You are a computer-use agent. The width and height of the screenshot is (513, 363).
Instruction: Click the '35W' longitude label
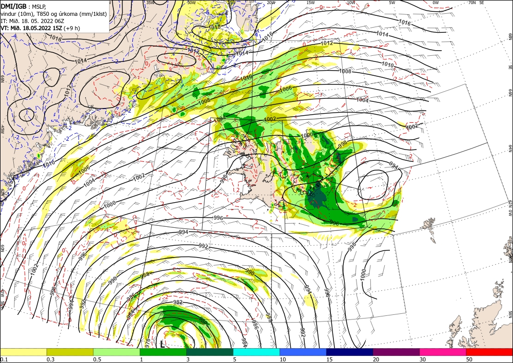pyautogui.click(x=150, y=3)
